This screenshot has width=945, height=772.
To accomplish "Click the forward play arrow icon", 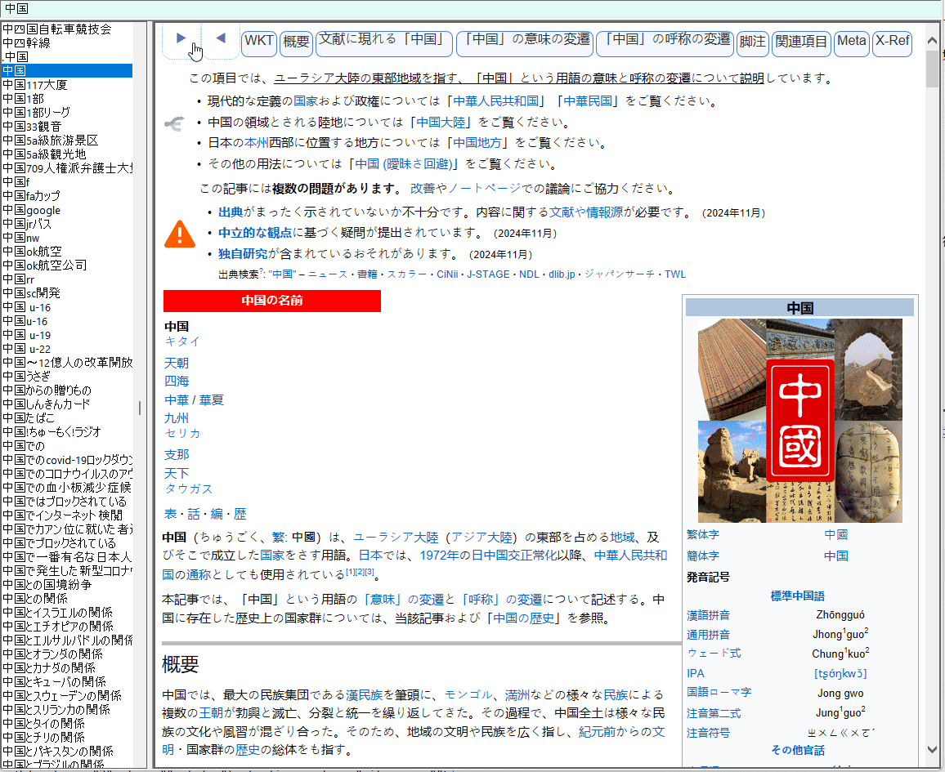I will coord(181,38).
